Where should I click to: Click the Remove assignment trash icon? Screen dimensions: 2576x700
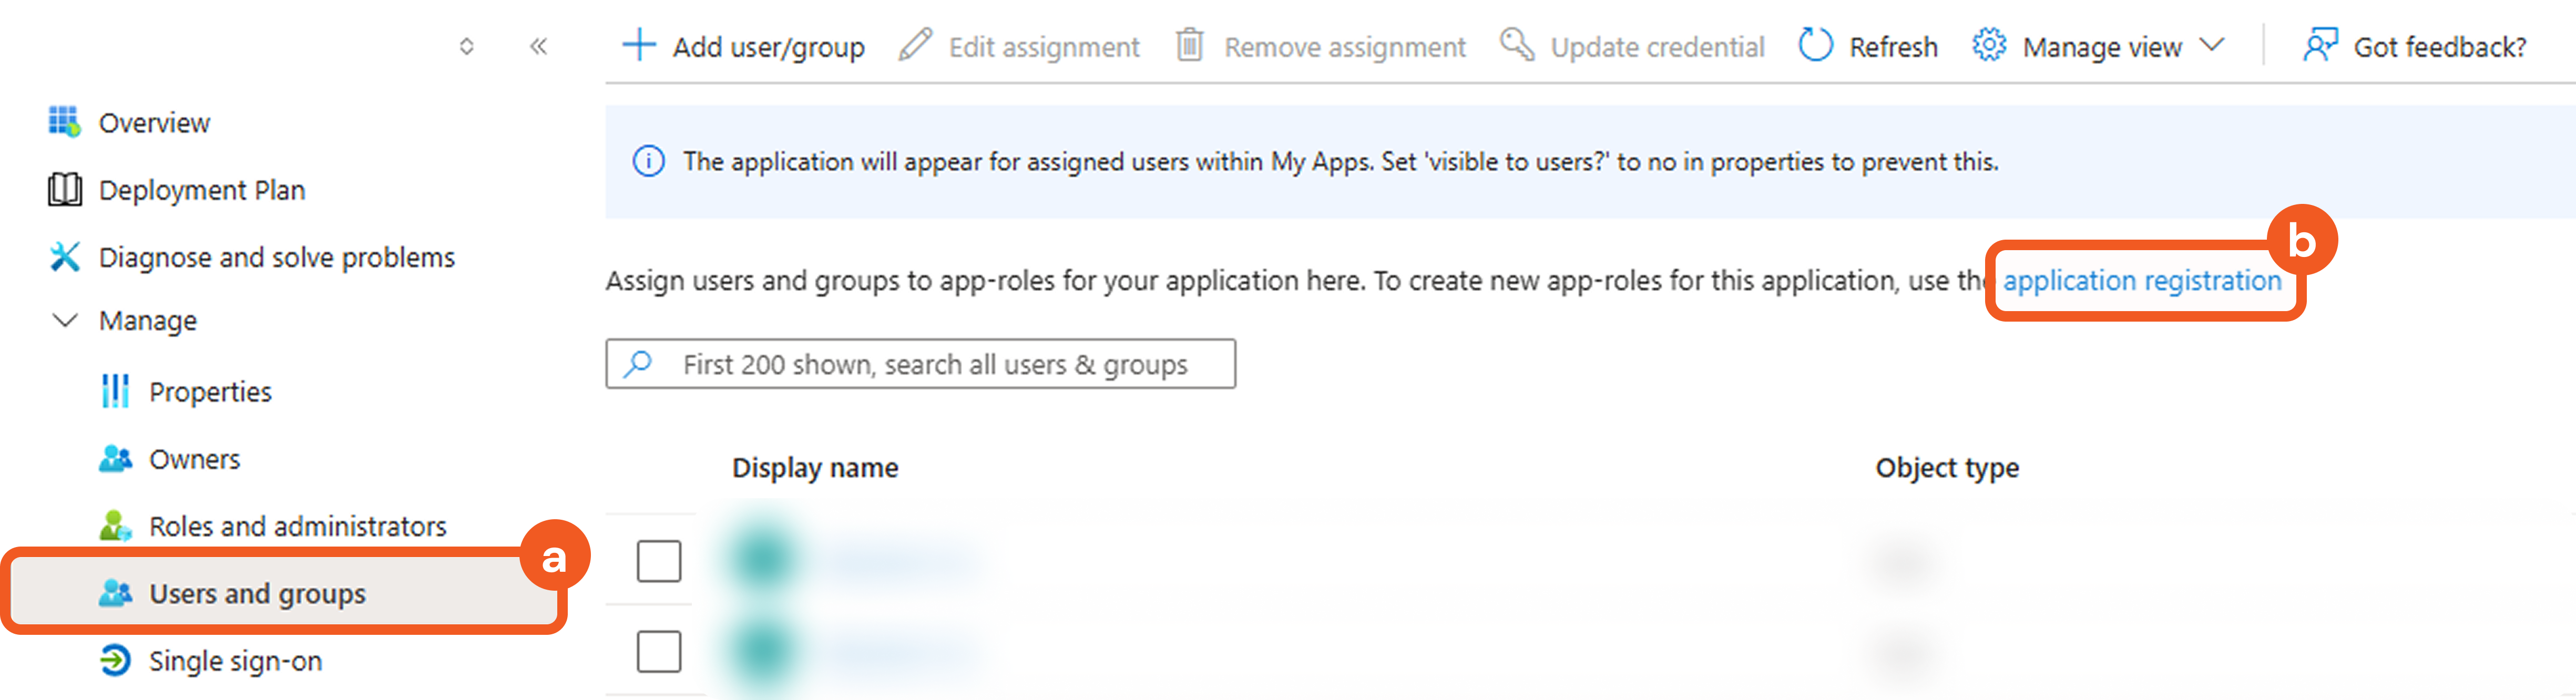pyautogui.click(x=1189, y=46)
